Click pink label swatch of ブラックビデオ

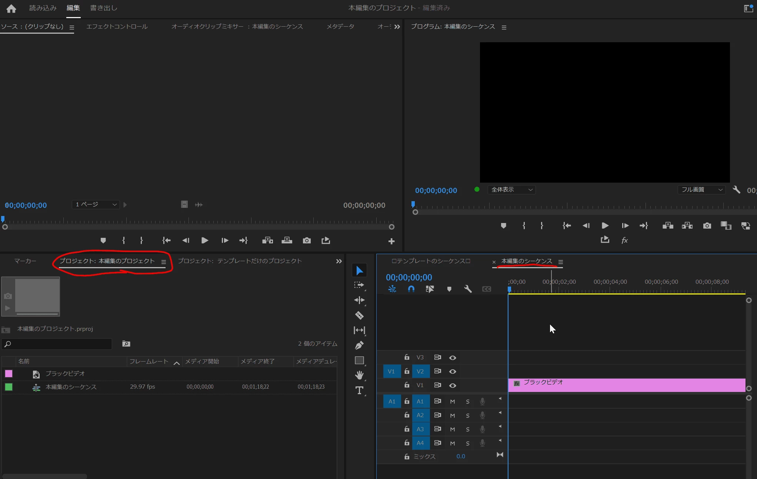coord(9,373)
